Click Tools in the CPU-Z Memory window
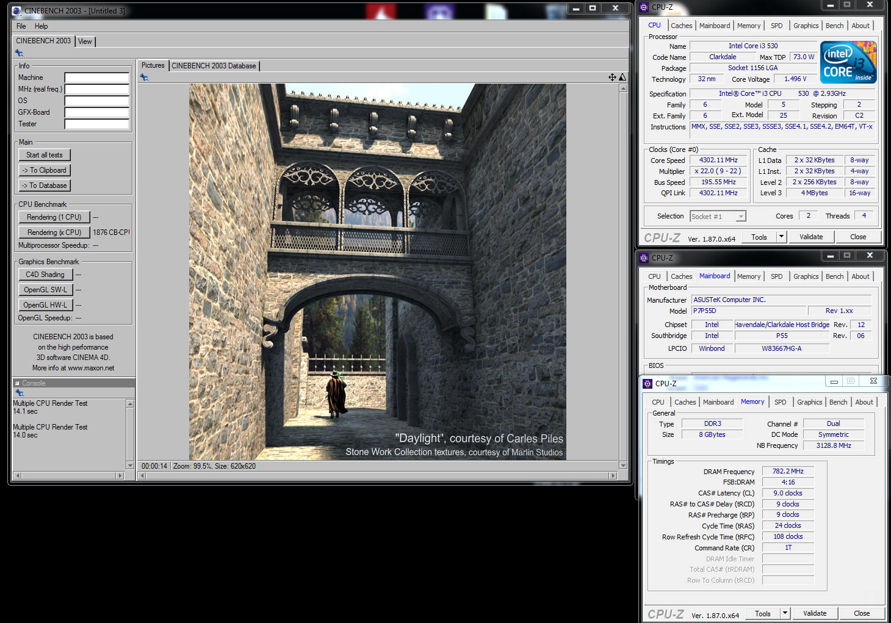This screenshot has height=623, width=891. click(x=763, y=614)
